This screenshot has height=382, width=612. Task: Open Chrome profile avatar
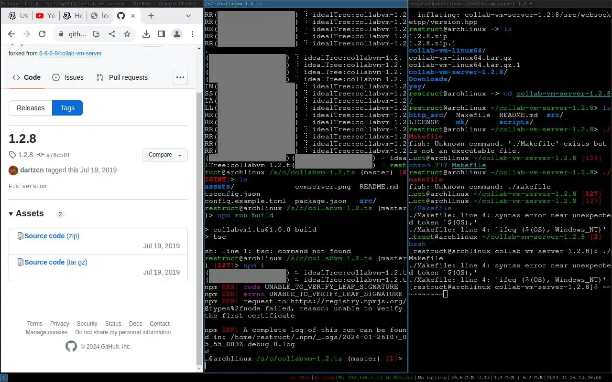point(177,34)
